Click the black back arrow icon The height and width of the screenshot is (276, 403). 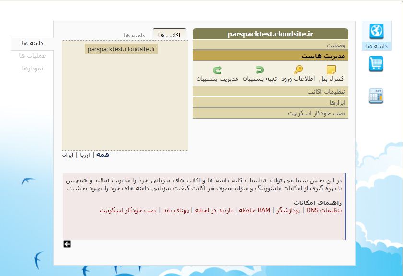(67, 244)
